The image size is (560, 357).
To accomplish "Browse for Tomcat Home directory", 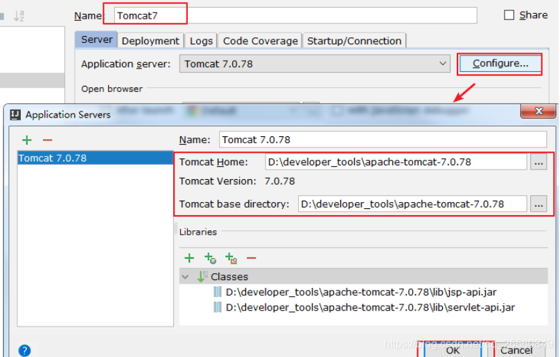I will click(539, 163).
